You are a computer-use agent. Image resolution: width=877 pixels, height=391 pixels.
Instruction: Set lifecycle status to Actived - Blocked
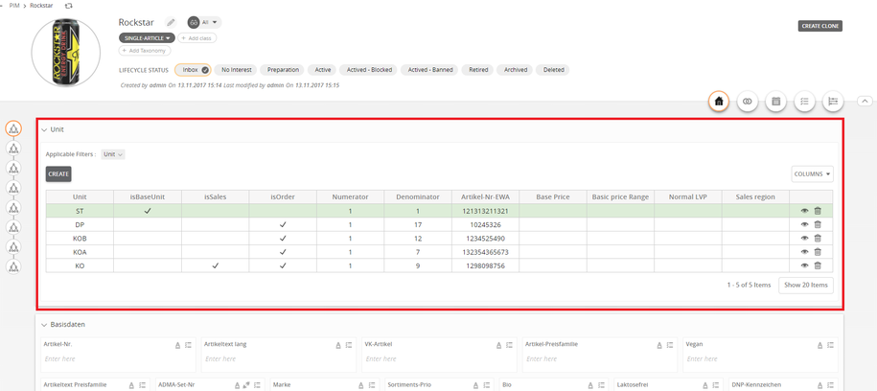pos(369,70)
